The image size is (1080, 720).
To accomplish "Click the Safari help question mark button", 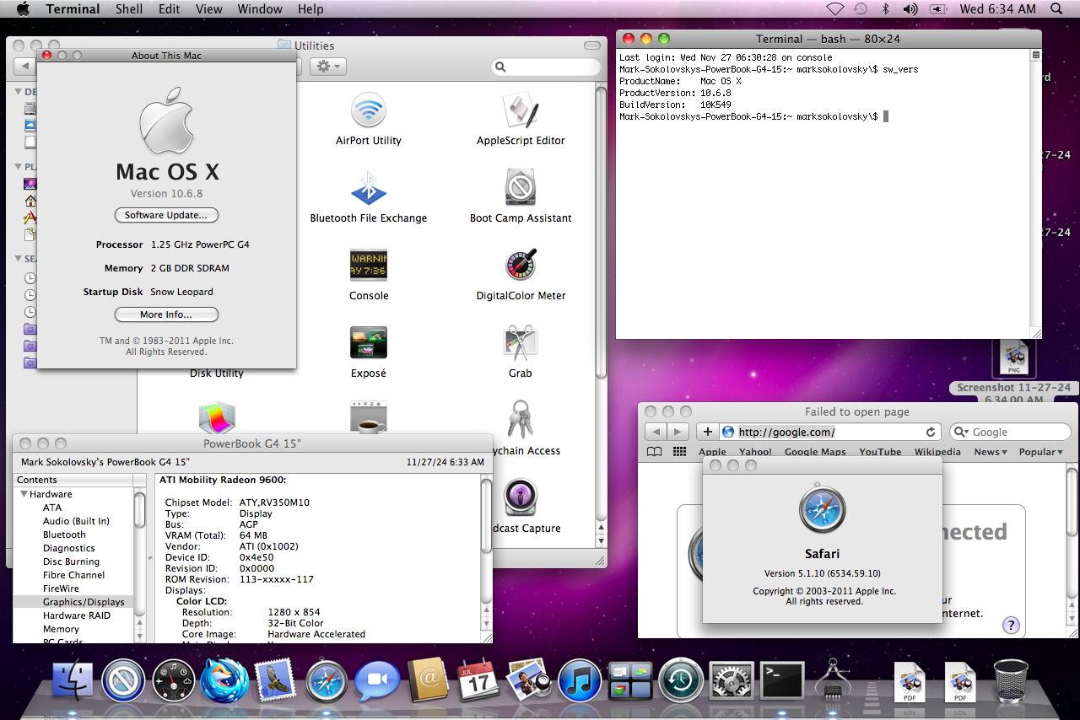I will pos(1012,626).
